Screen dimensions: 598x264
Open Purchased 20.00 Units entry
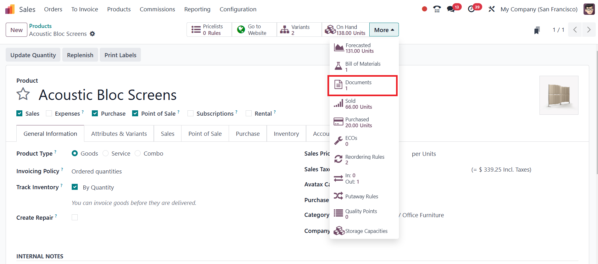point(364,122)
